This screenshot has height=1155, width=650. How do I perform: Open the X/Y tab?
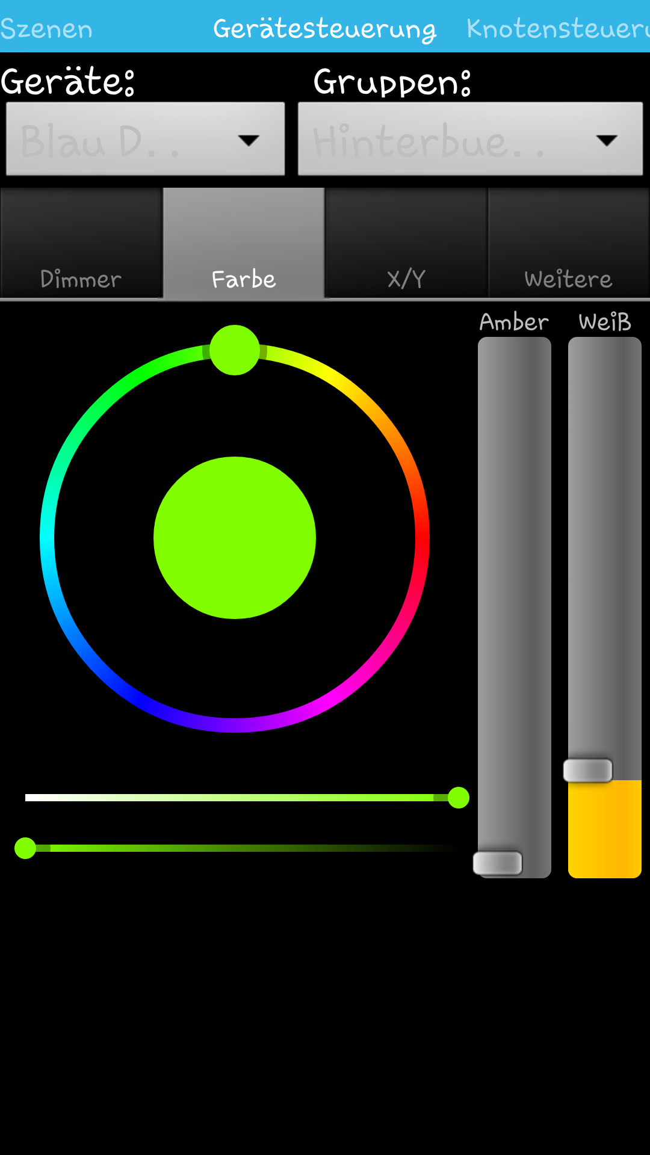pos(406,244)
